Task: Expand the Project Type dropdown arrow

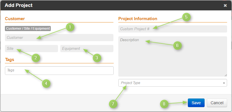Action: tap(224, 83)
